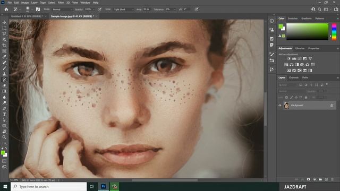The height and width of the screenshot is (191, 340).
Task: Open the Style dropdown showing Tight Short
Action: pyautogui.click(x=123, y=10)
